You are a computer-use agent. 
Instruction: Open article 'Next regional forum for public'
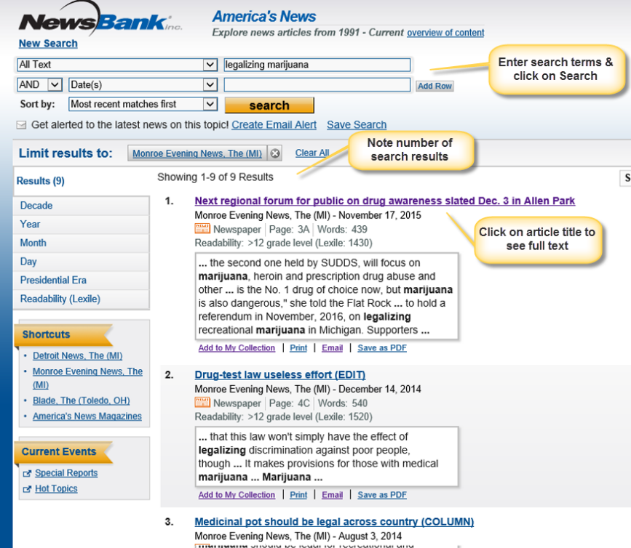[x=385, y=201]
